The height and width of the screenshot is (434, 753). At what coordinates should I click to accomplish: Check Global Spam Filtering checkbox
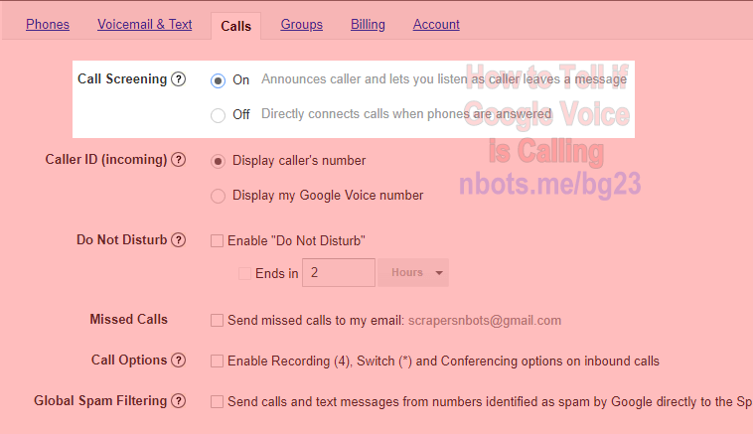click(218, 401)
